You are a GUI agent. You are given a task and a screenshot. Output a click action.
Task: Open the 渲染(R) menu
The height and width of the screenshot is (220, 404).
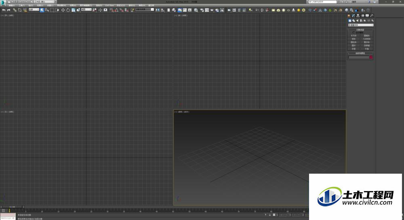point(99,5)
